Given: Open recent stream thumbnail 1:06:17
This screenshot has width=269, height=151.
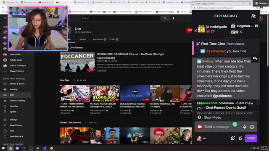Looking at the screenshot, I should coord(105,135).
